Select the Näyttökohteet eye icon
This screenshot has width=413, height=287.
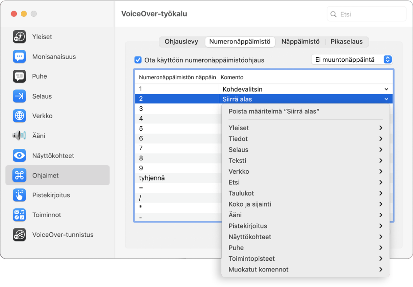[19, 155]
